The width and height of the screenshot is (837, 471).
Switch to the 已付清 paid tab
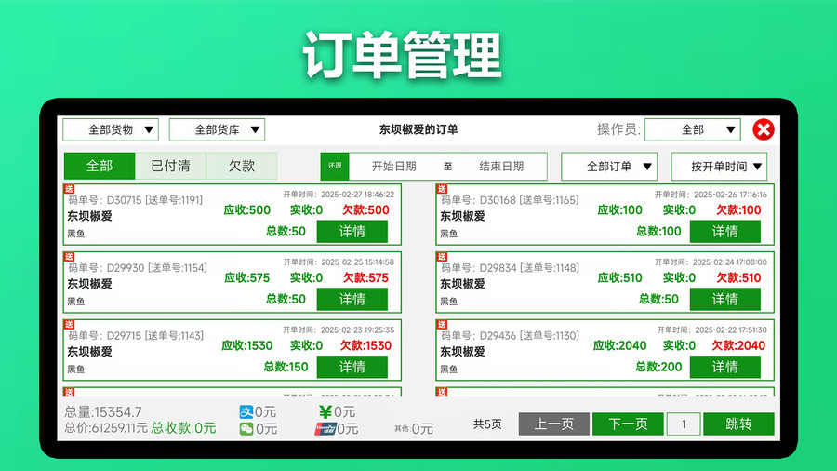point(170,166)
